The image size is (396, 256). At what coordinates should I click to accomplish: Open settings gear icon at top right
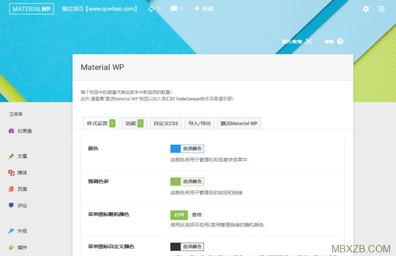coord(366,9)
